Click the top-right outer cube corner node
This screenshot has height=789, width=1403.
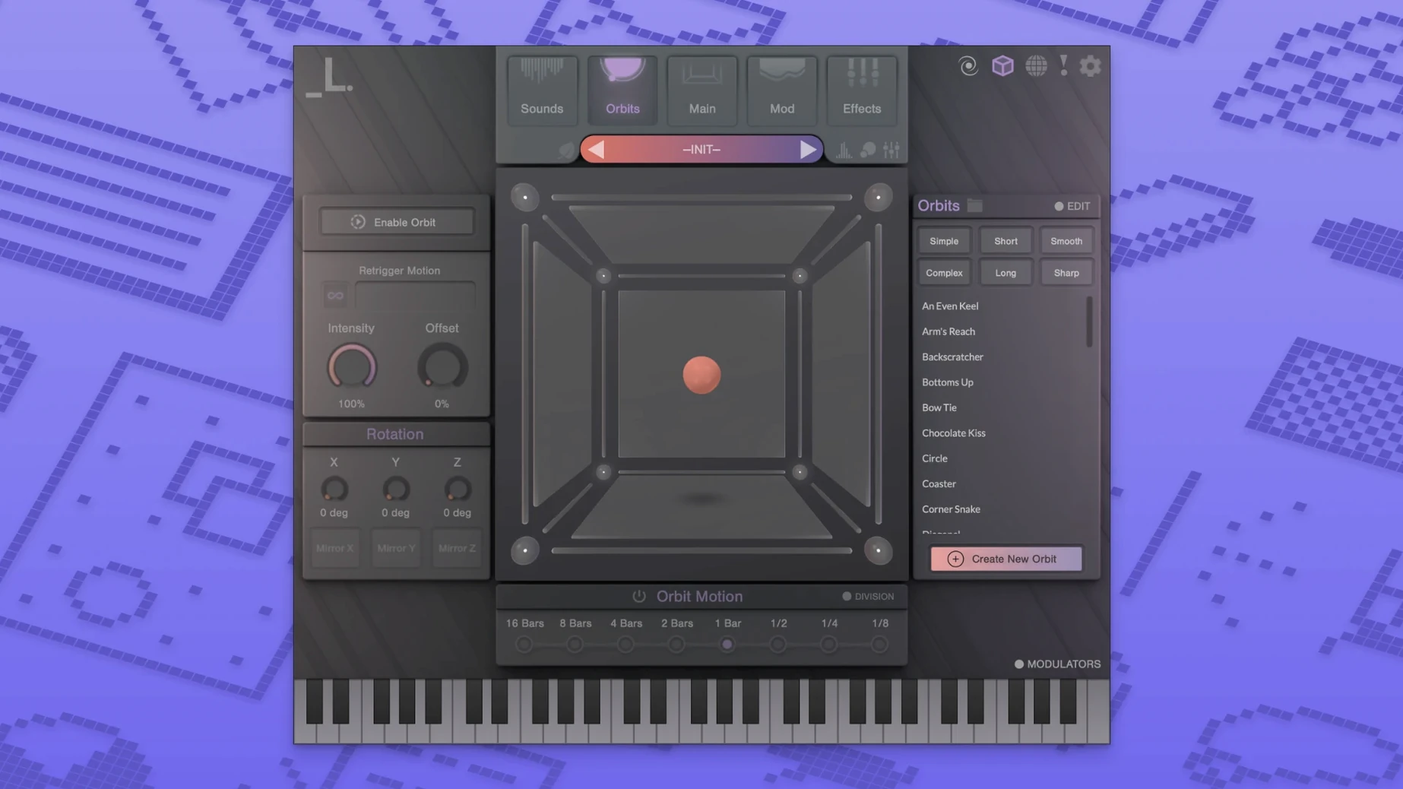click(x=878, y=198)
